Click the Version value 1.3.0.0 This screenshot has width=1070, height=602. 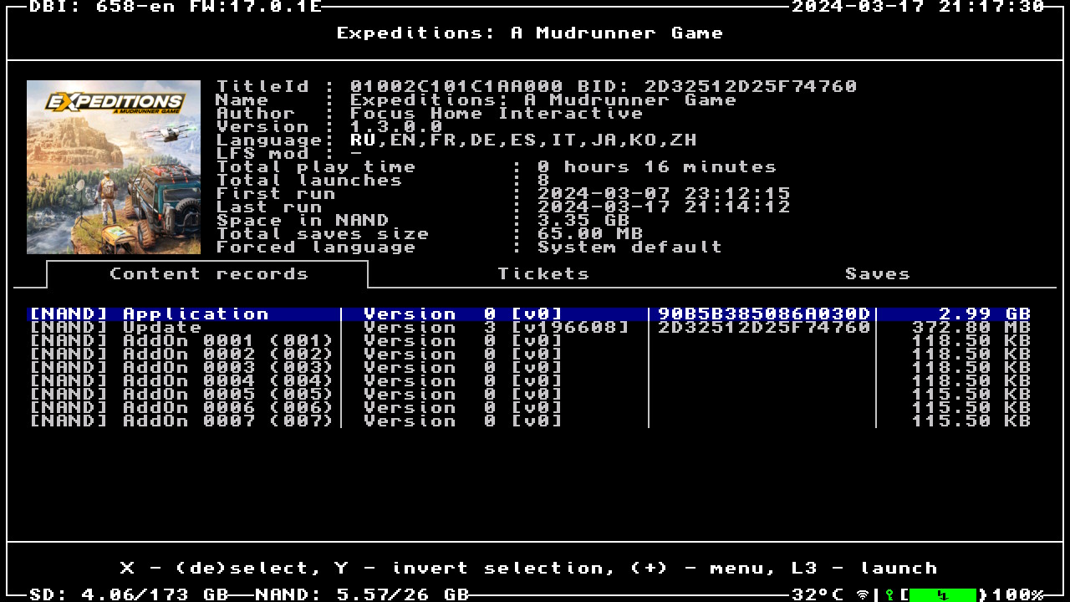[x=396, y=127]
